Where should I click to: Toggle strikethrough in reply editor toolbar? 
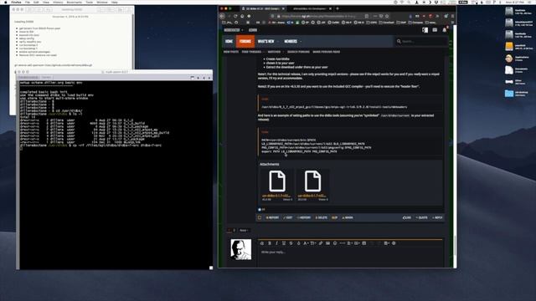click(x=291, y=243)
